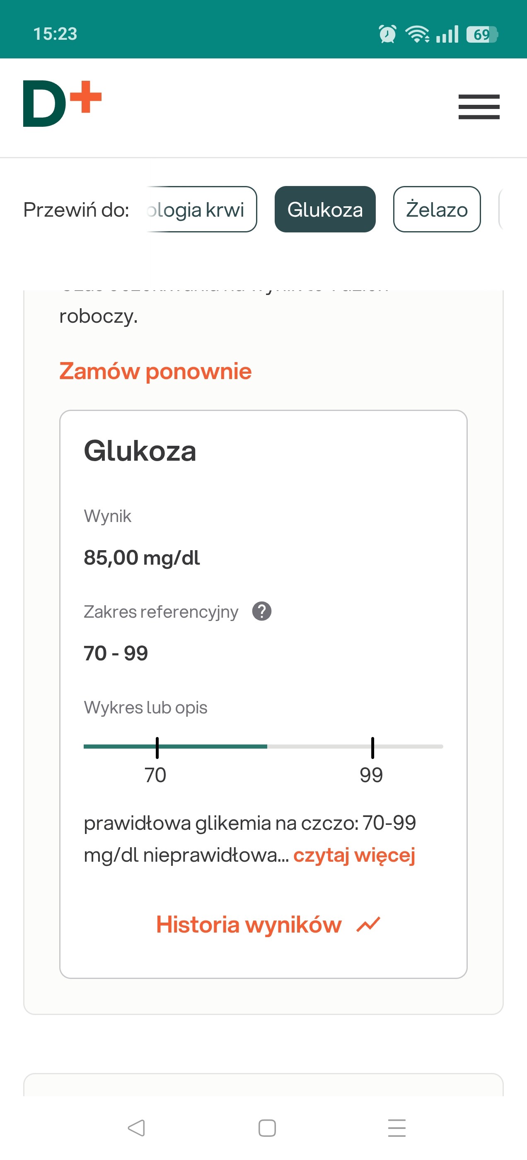The width and height of the screenshot is (527, 1160).
Task: Tap the D+ logo
Action: pos(62,104)
